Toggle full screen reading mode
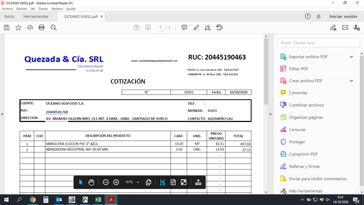This screenshot has width=364, height=205. coord(184,182)
